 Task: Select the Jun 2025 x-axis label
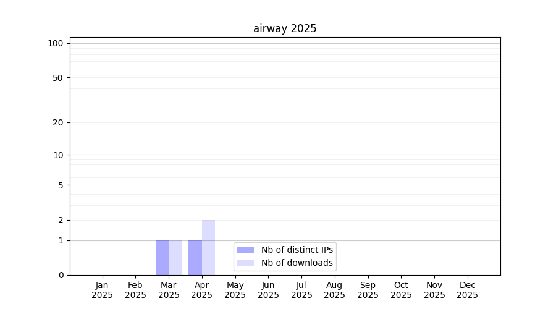[268, 290]
